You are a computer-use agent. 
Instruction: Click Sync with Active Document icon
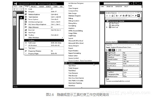pyautogui.click(x=121, y=15)
